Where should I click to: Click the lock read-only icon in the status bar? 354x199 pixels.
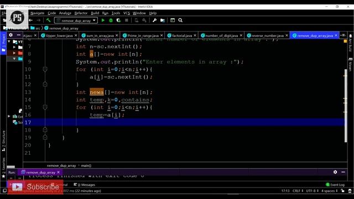[343, 191]
